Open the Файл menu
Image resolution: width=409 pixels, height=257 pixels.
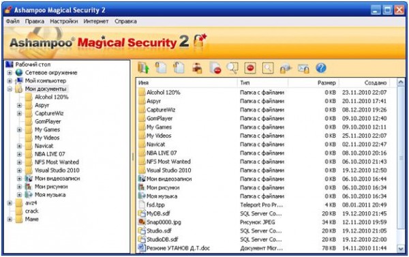pyautogui.click(x=12, y=21)
